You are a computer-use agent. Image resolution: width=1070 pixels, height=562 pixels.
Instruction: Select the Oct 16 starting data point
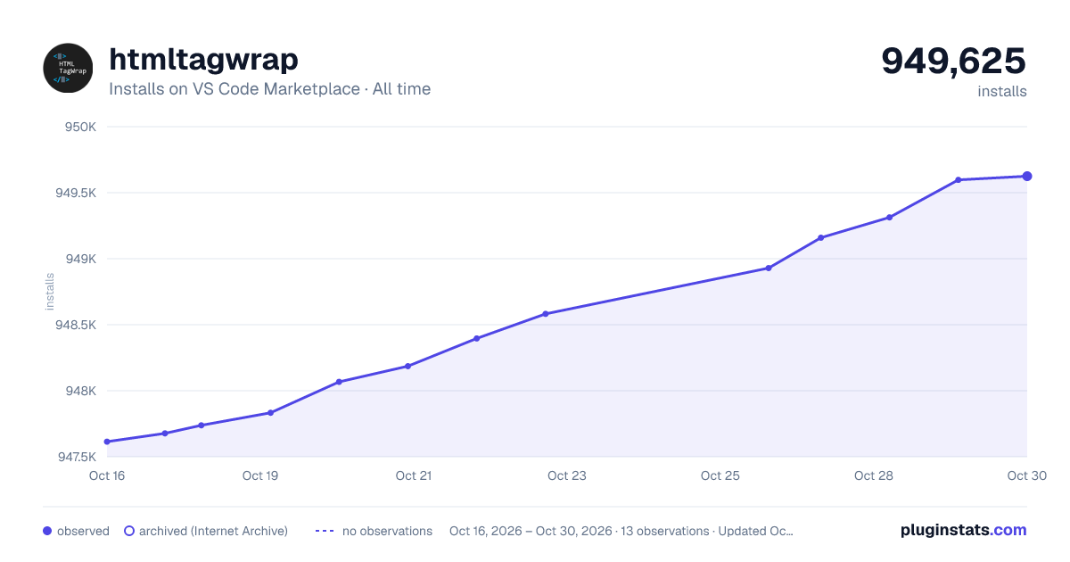(x=107, y=442)
